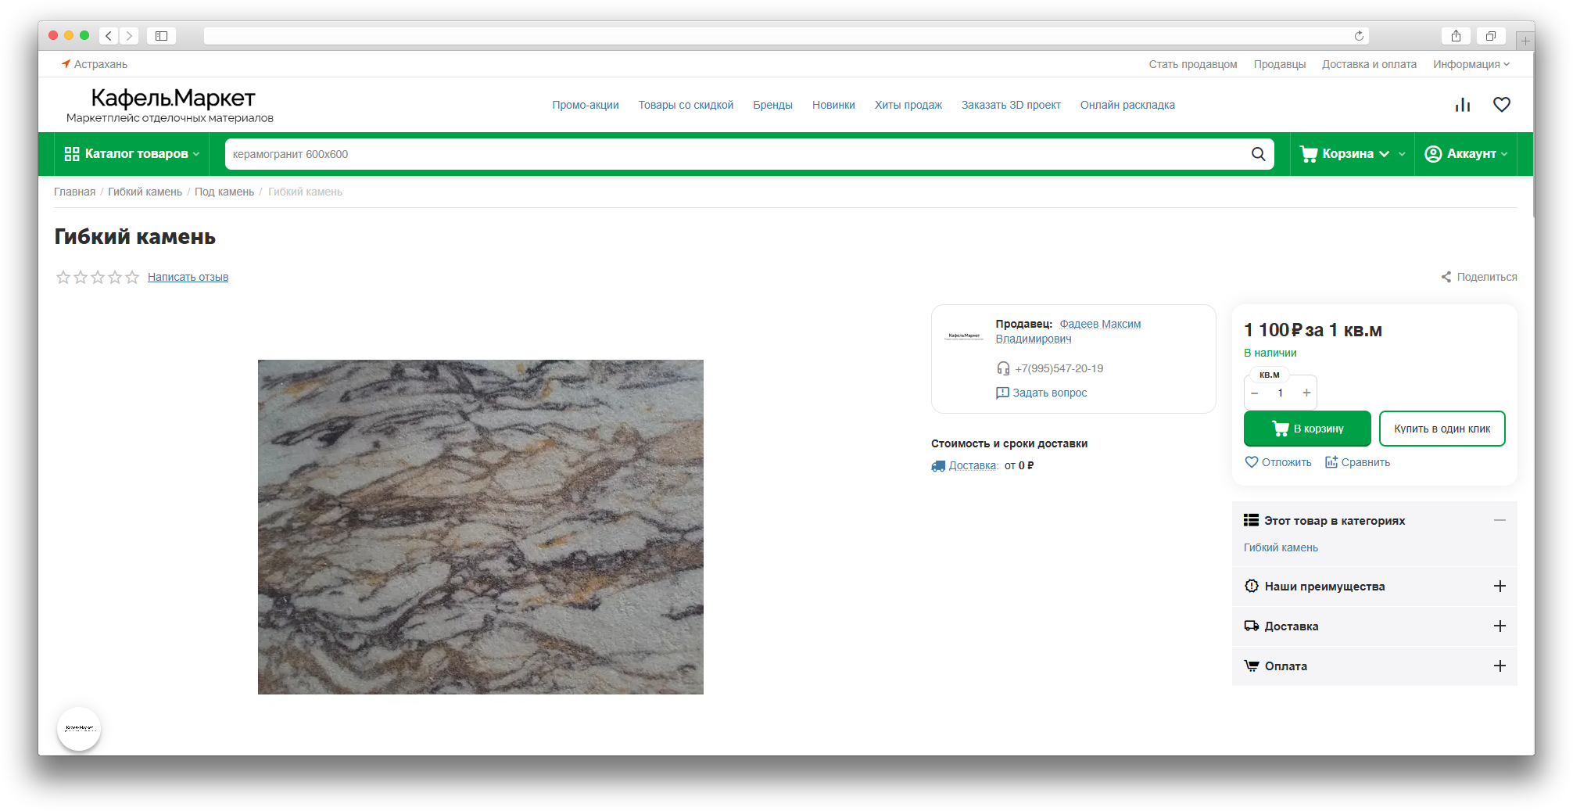
Task: Click the Astrakhan location arrow icon
Action: (x=66, y=64)
